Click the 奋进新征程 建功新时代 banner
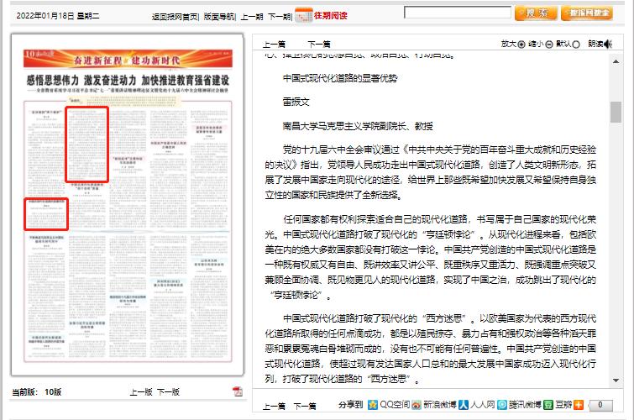634x420 pixels. pyautogui.click(x=128, y=59)
